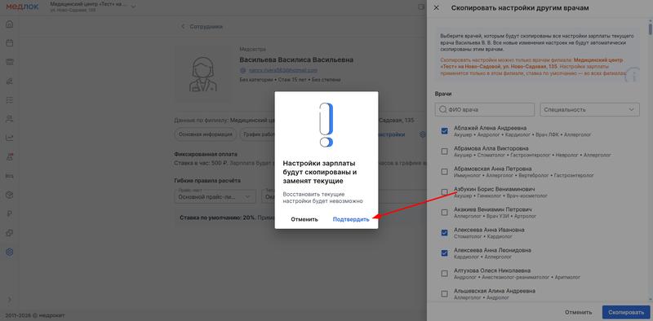
Task: Check Абрамова Алла Викторовна checkbox
Action: pyautogui.click(x=444, y=152)
